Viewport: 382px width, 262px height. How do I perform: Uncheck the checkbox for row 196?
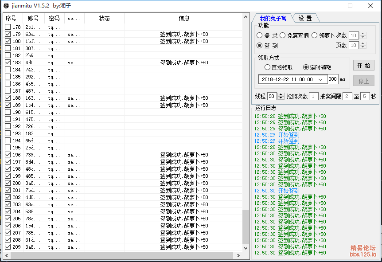tap(8, 155)
